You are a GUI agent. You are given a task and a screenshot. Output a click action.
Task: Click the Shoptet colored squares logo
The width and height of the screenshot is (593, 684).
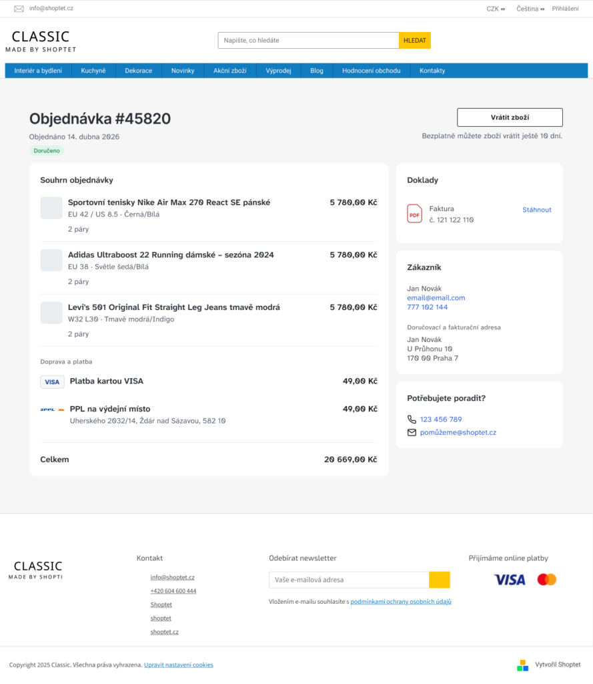(x=522, y=665)
